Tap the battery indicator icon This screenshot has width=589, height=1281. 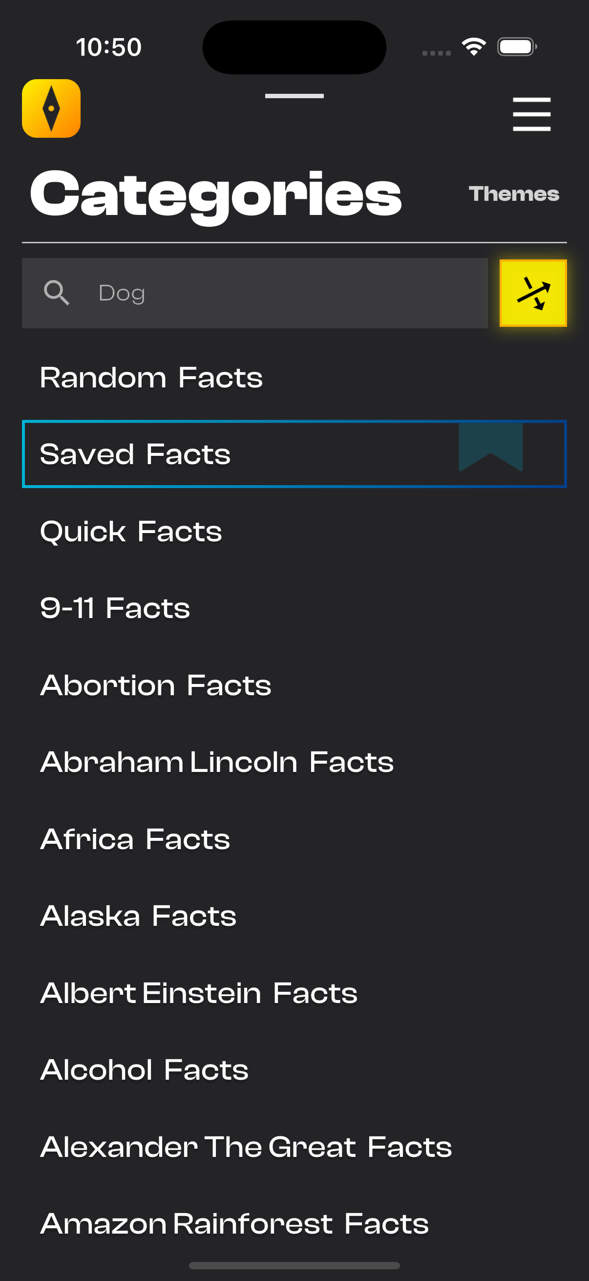point(517,47)
